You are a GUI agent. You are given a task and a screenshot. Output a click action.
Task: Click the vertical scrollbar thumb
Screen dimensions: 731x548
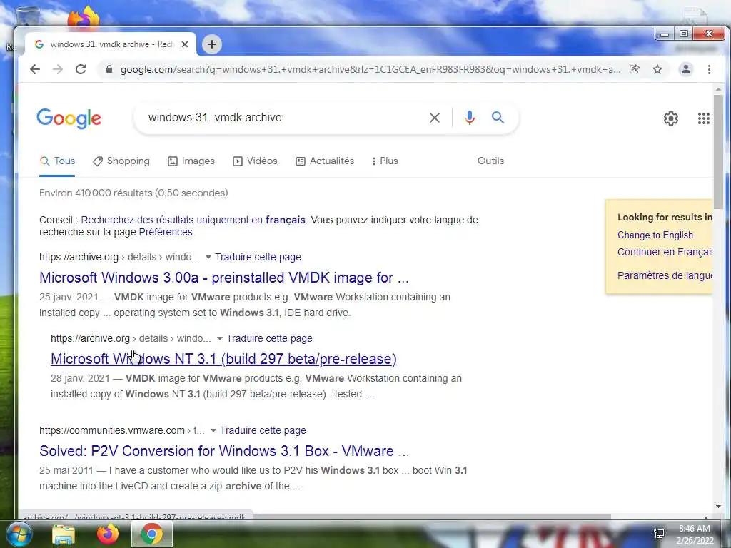[x=718, y=151]
